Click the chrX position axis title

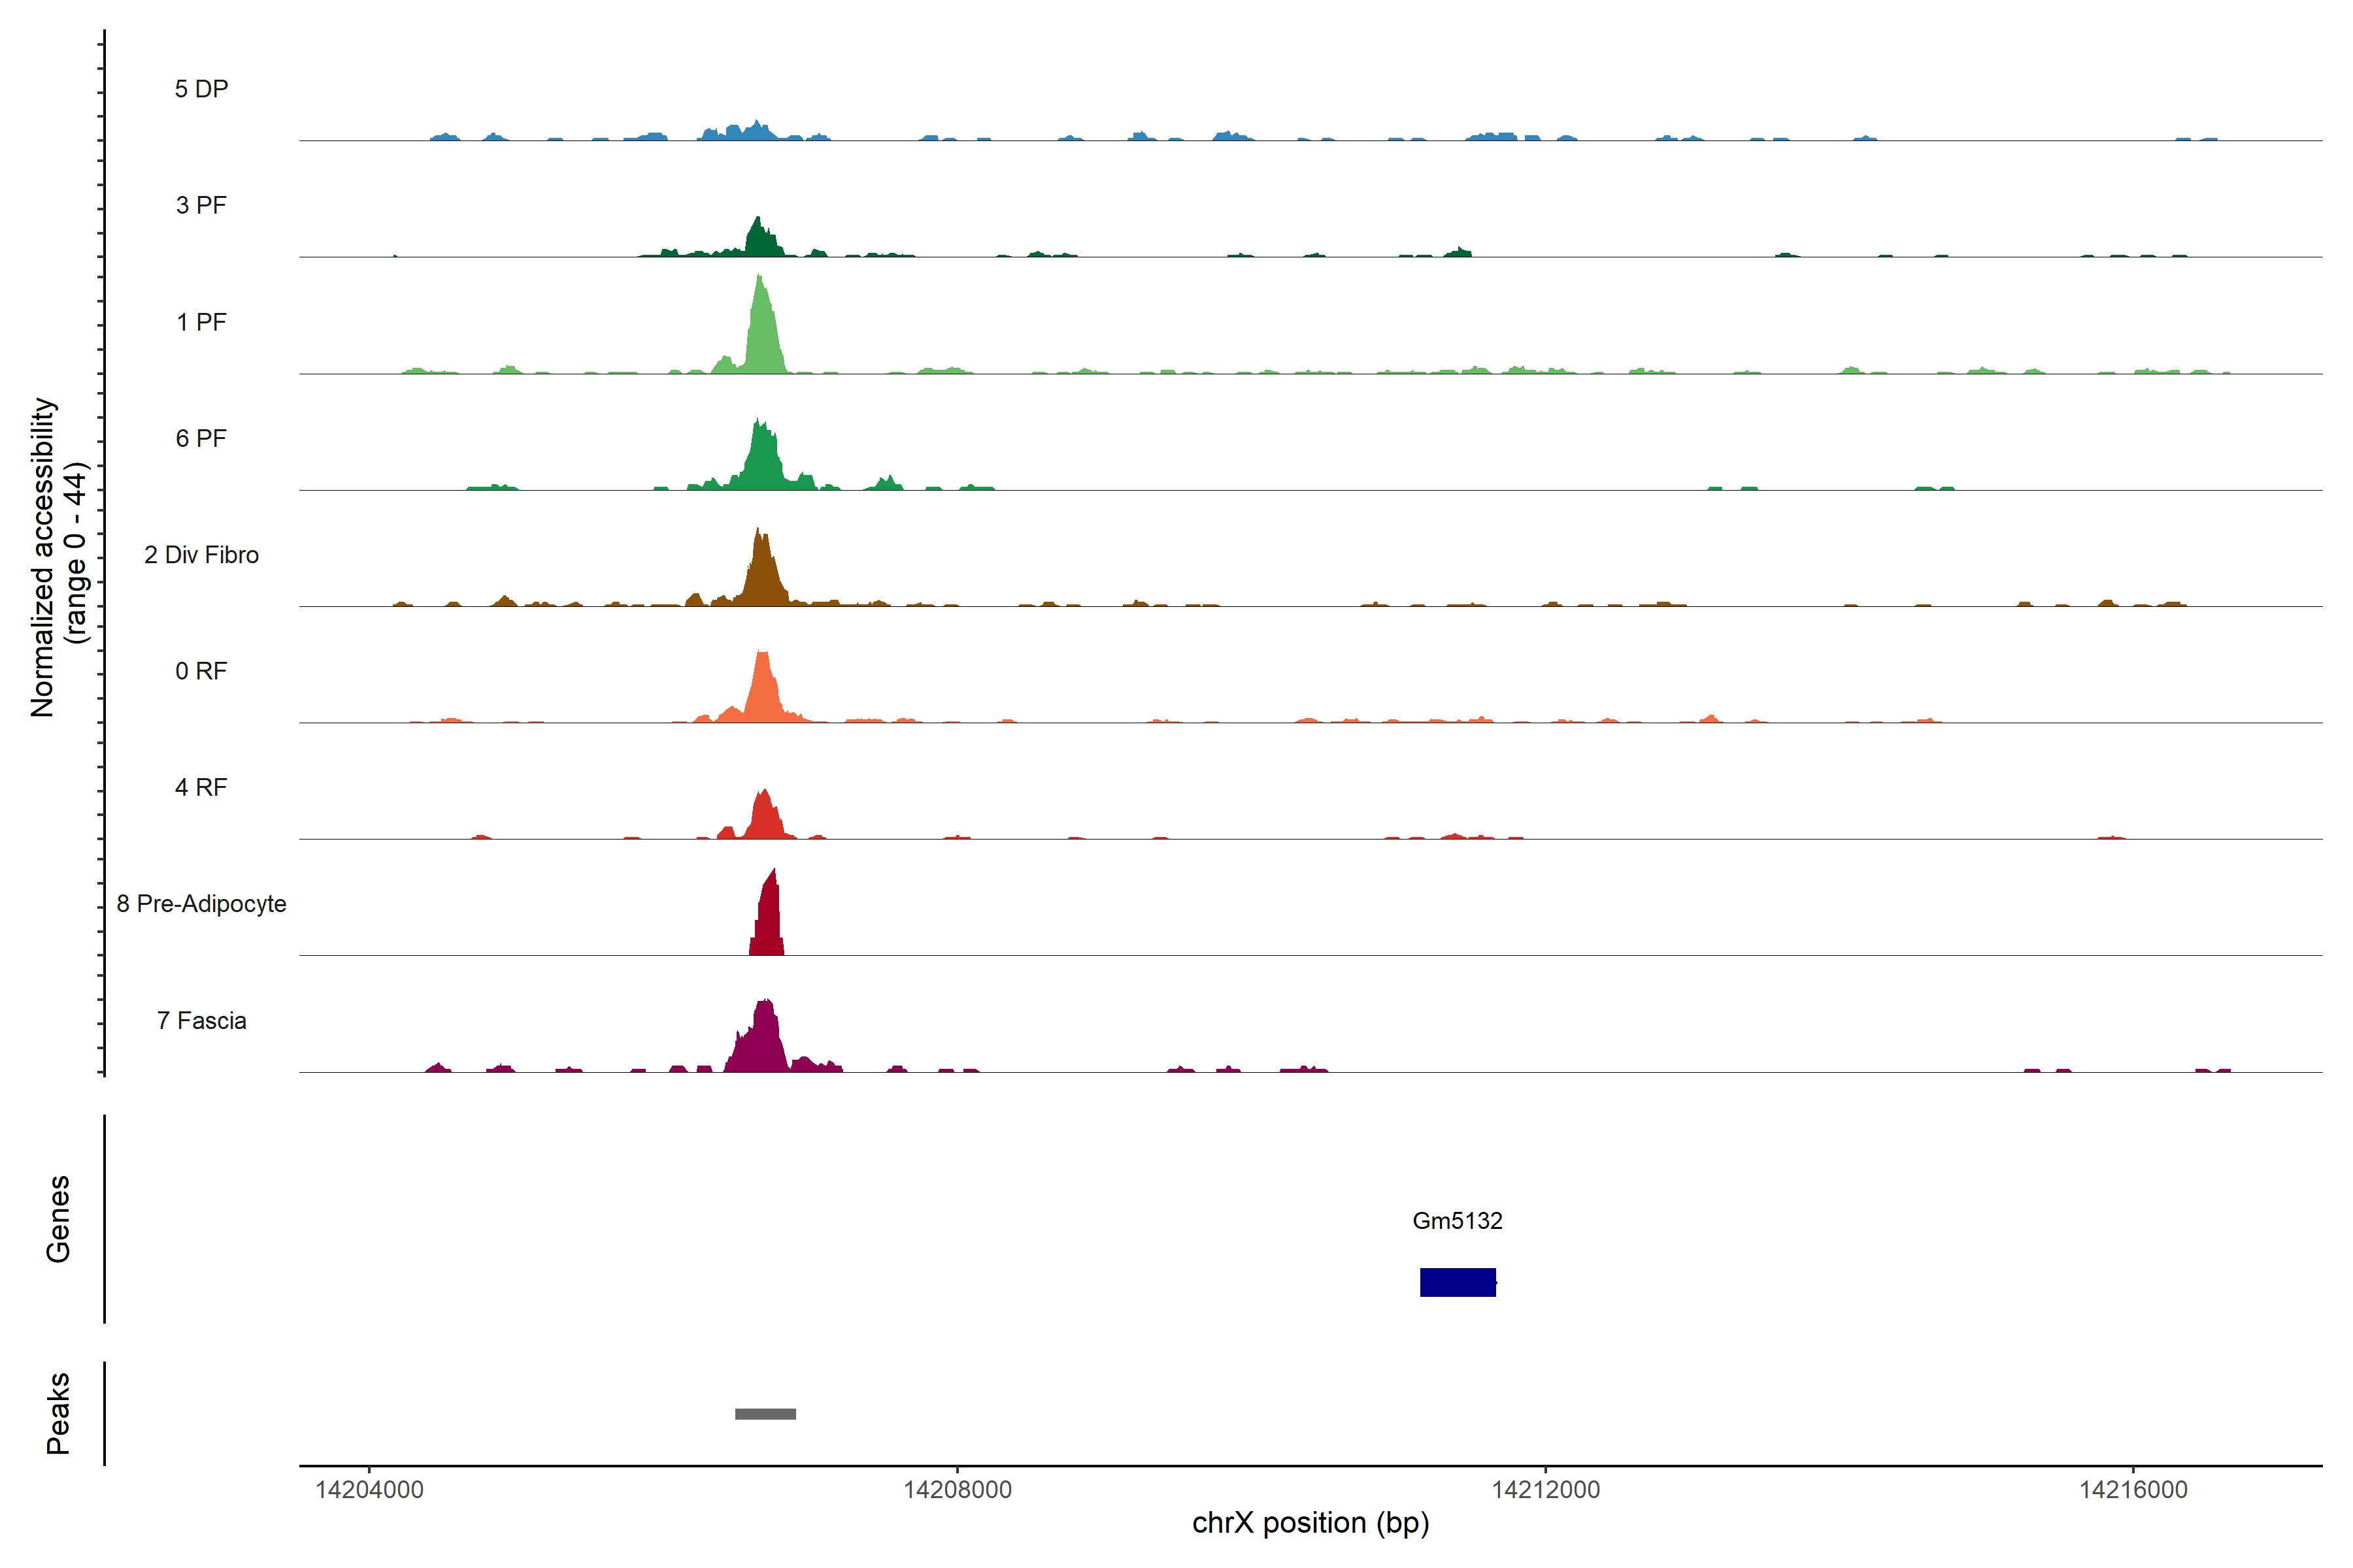pyautogui.click(x=1310, y=1523)
